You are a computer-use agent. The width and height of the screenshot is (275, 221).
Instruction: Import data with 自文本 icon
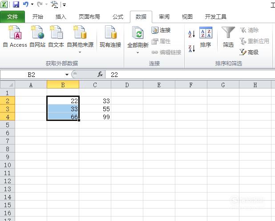(x=56, y=36)
